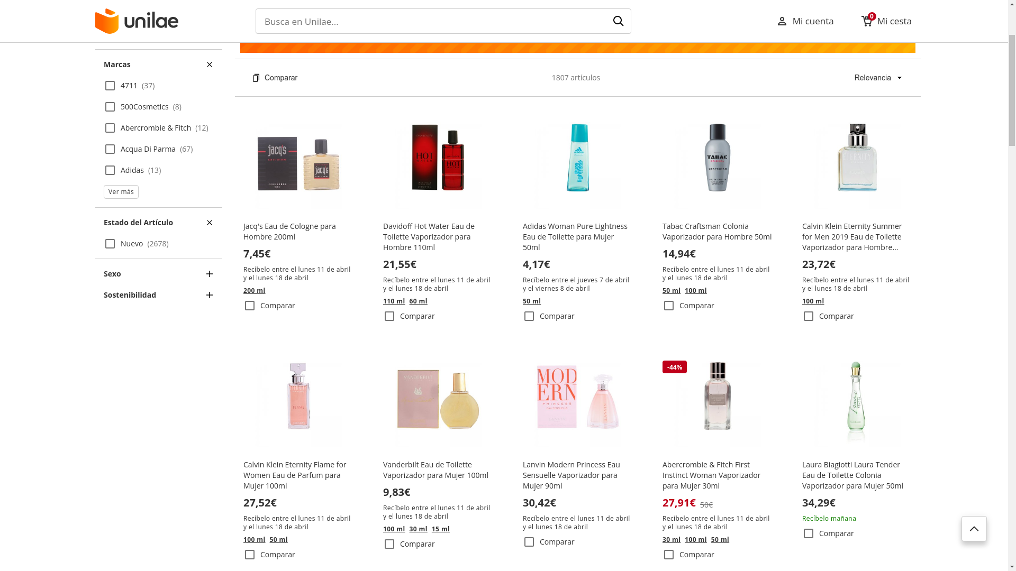Tick the Nuevo condition checkbox
Screen dimensions: 1016x571
click(x=110, y=244)
